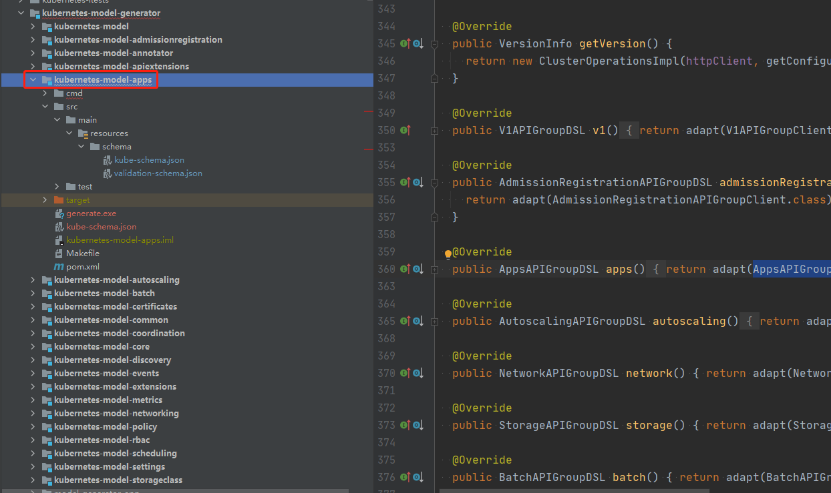Image resolution: width=831 pixels, height=493 pixels.
Task: Click the validation-schema.json file icon
Action: [x=107, y=173]
